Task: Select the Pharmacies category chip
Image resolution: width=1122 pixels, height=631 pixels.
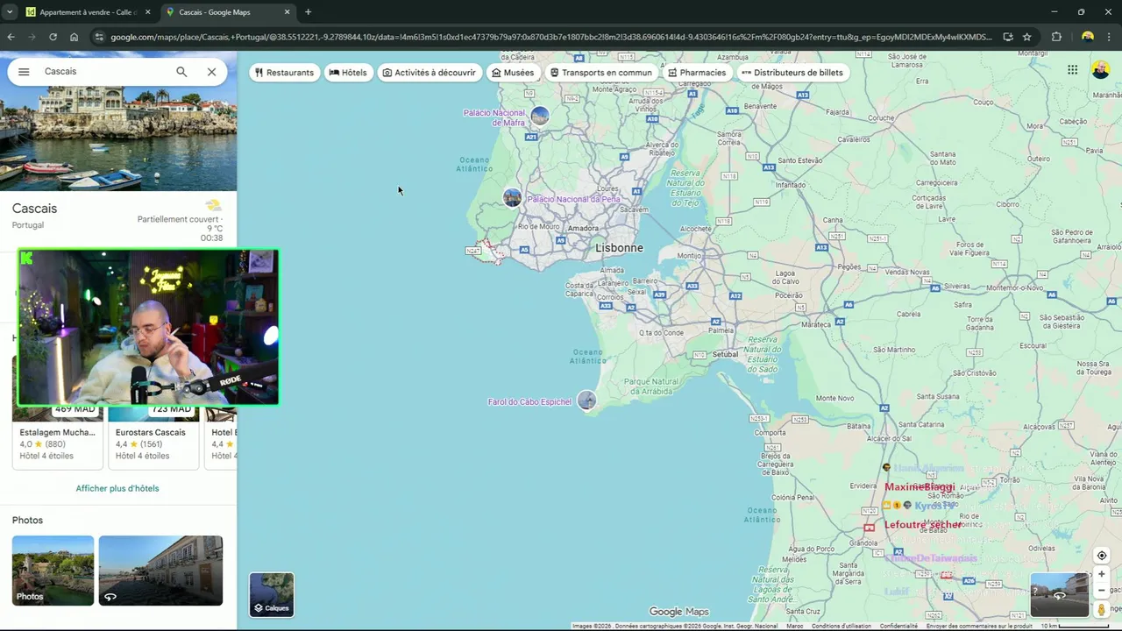Action: point(697,73)
